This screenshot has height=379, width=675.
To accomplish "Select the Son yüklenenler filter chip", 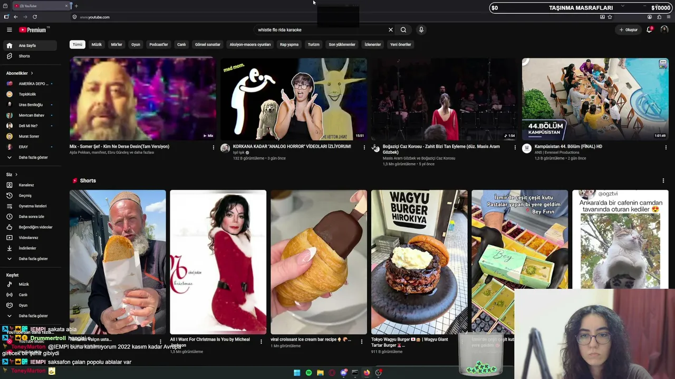I will (x=342, y=45).
